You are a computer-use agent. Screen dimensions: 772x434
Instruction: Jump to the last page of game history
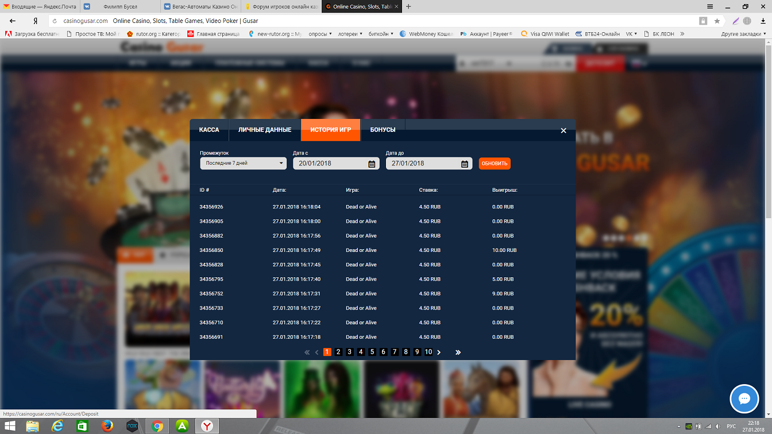click(458, 352)
